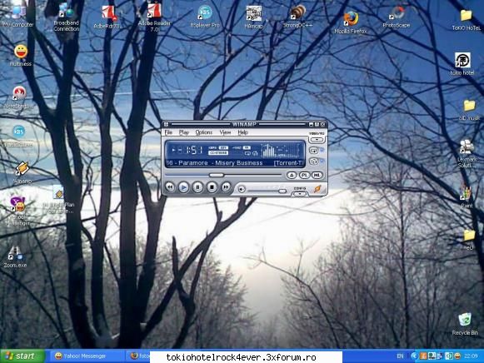Open the Options menu in Winamp
Viewport: 484px width, 363px height.
pyautogui.click(x=204, y=132)
